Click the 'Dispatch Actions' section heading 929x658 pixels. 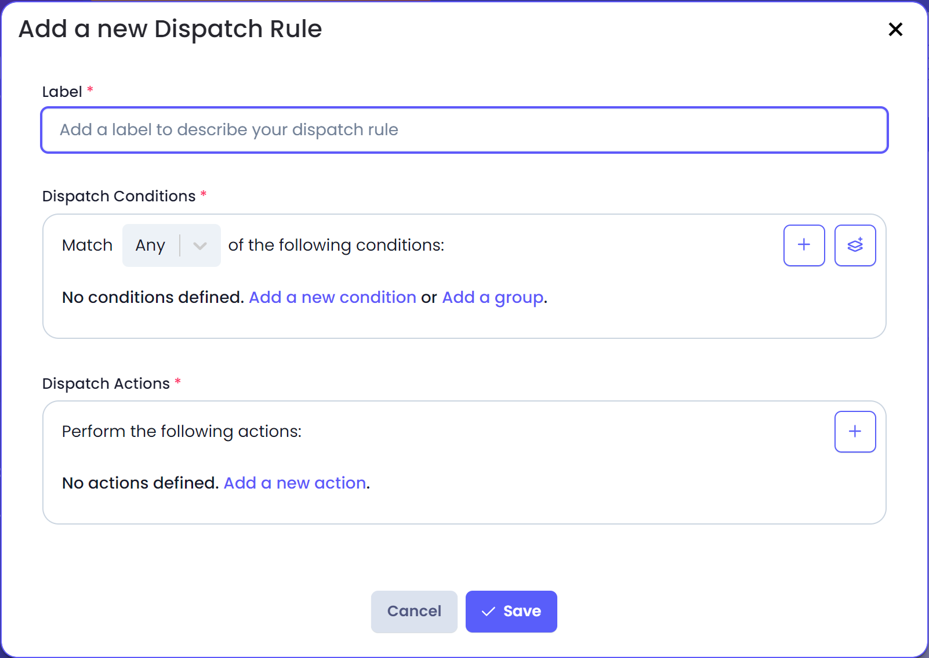(x=106, y=384)
